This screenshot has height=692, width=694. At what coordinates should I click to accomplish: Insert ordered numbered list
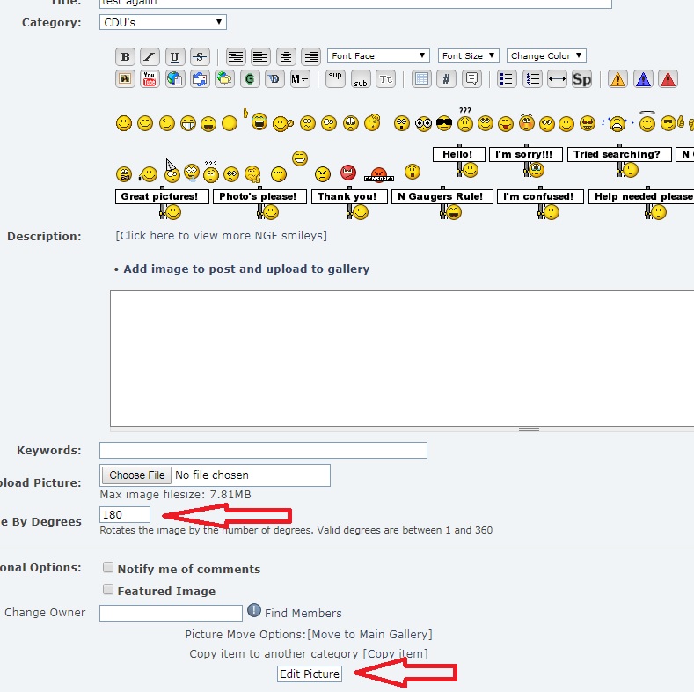(x=532, y=79)
